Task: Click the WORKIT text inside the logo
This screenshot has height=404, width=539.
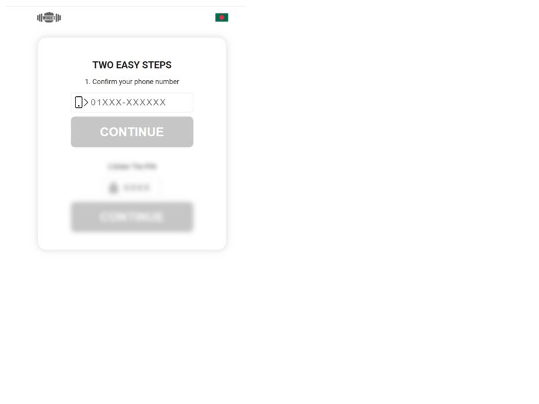Action: tap(49, 18)
